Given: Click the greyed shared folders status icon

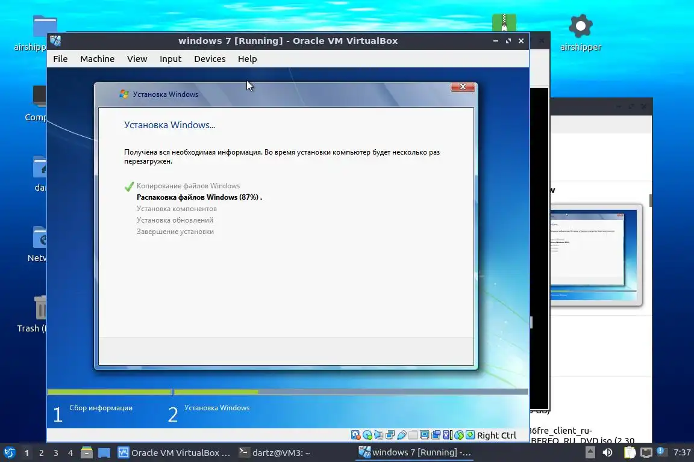Looking at the screenshot, I should [413, 435].
